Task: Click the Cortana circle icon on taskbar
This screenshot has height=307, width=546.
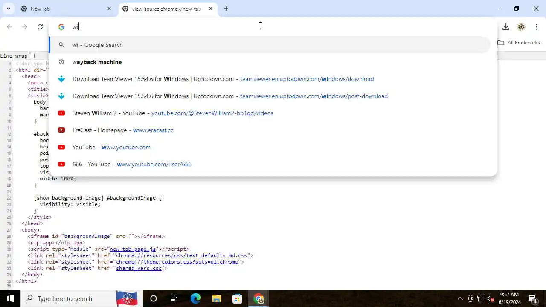Action: coord(154,298)
